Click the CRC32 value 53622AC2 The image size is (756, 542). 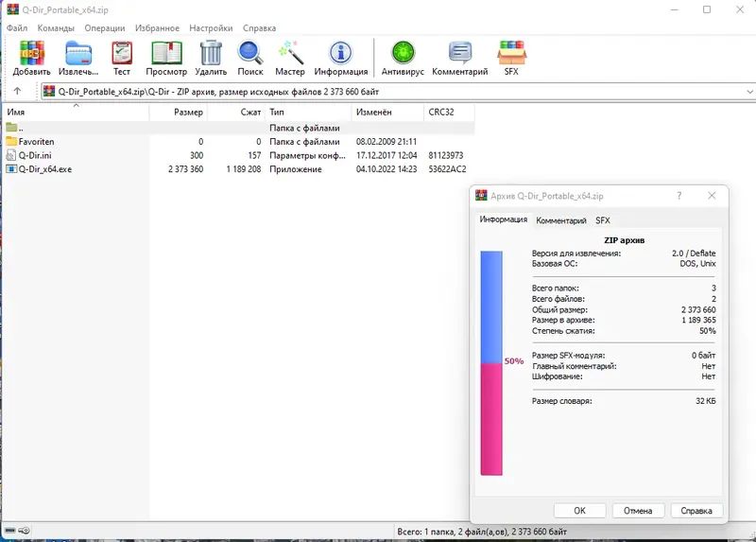pos(447,169)
